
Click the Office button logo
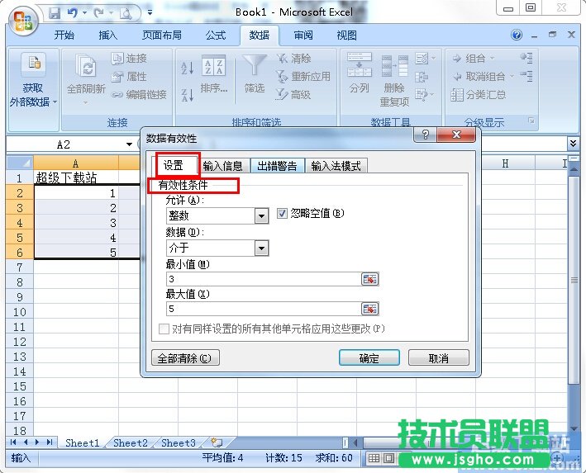(24, 18)
